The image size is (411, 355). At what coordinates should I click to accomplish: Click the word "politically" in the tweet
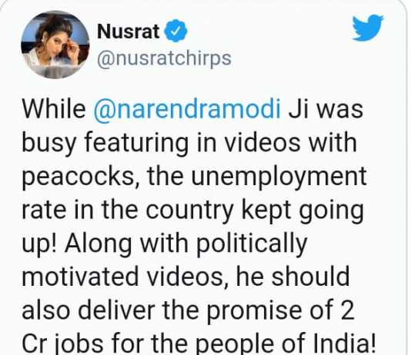(252, 244)
